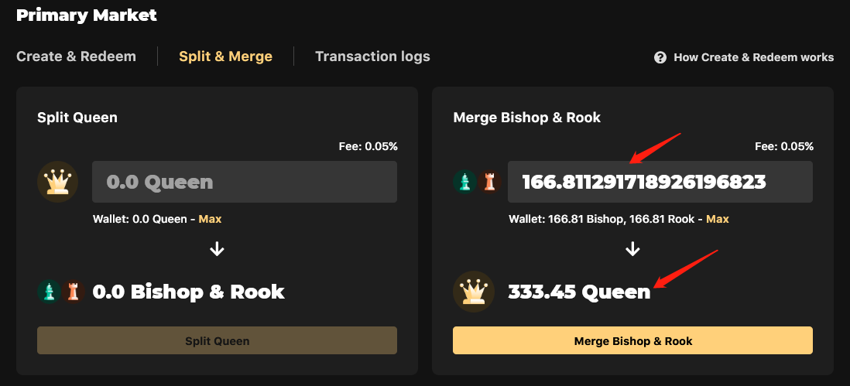
Task: Click the down arrow in Merge panel
Action: (x=632, y=248)
